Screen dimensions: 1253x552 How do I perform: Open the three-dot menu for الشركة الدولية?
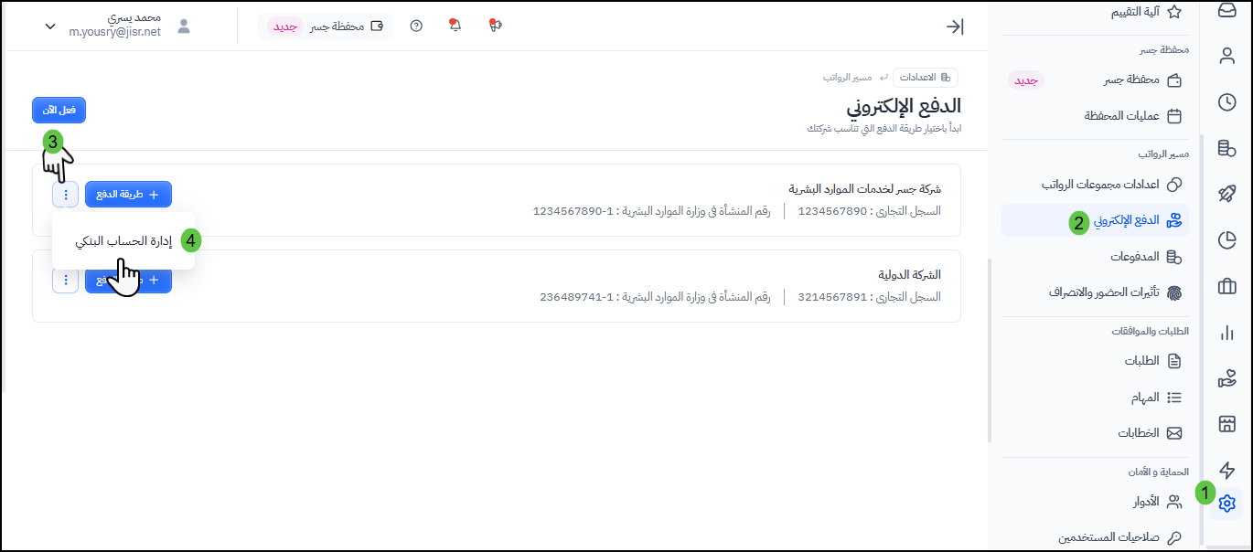click(x=66, y=281)
